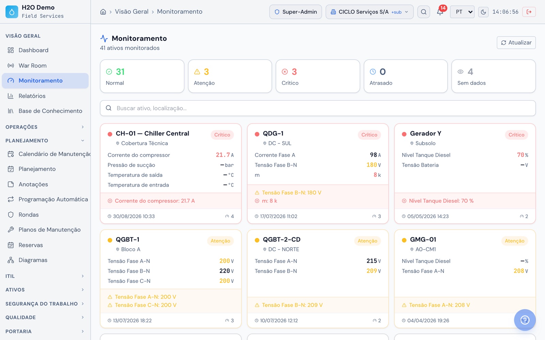The height and width of the screenshot is (340, 545).
Task: Open Base de Conhecimento
Action: point(45,111)
